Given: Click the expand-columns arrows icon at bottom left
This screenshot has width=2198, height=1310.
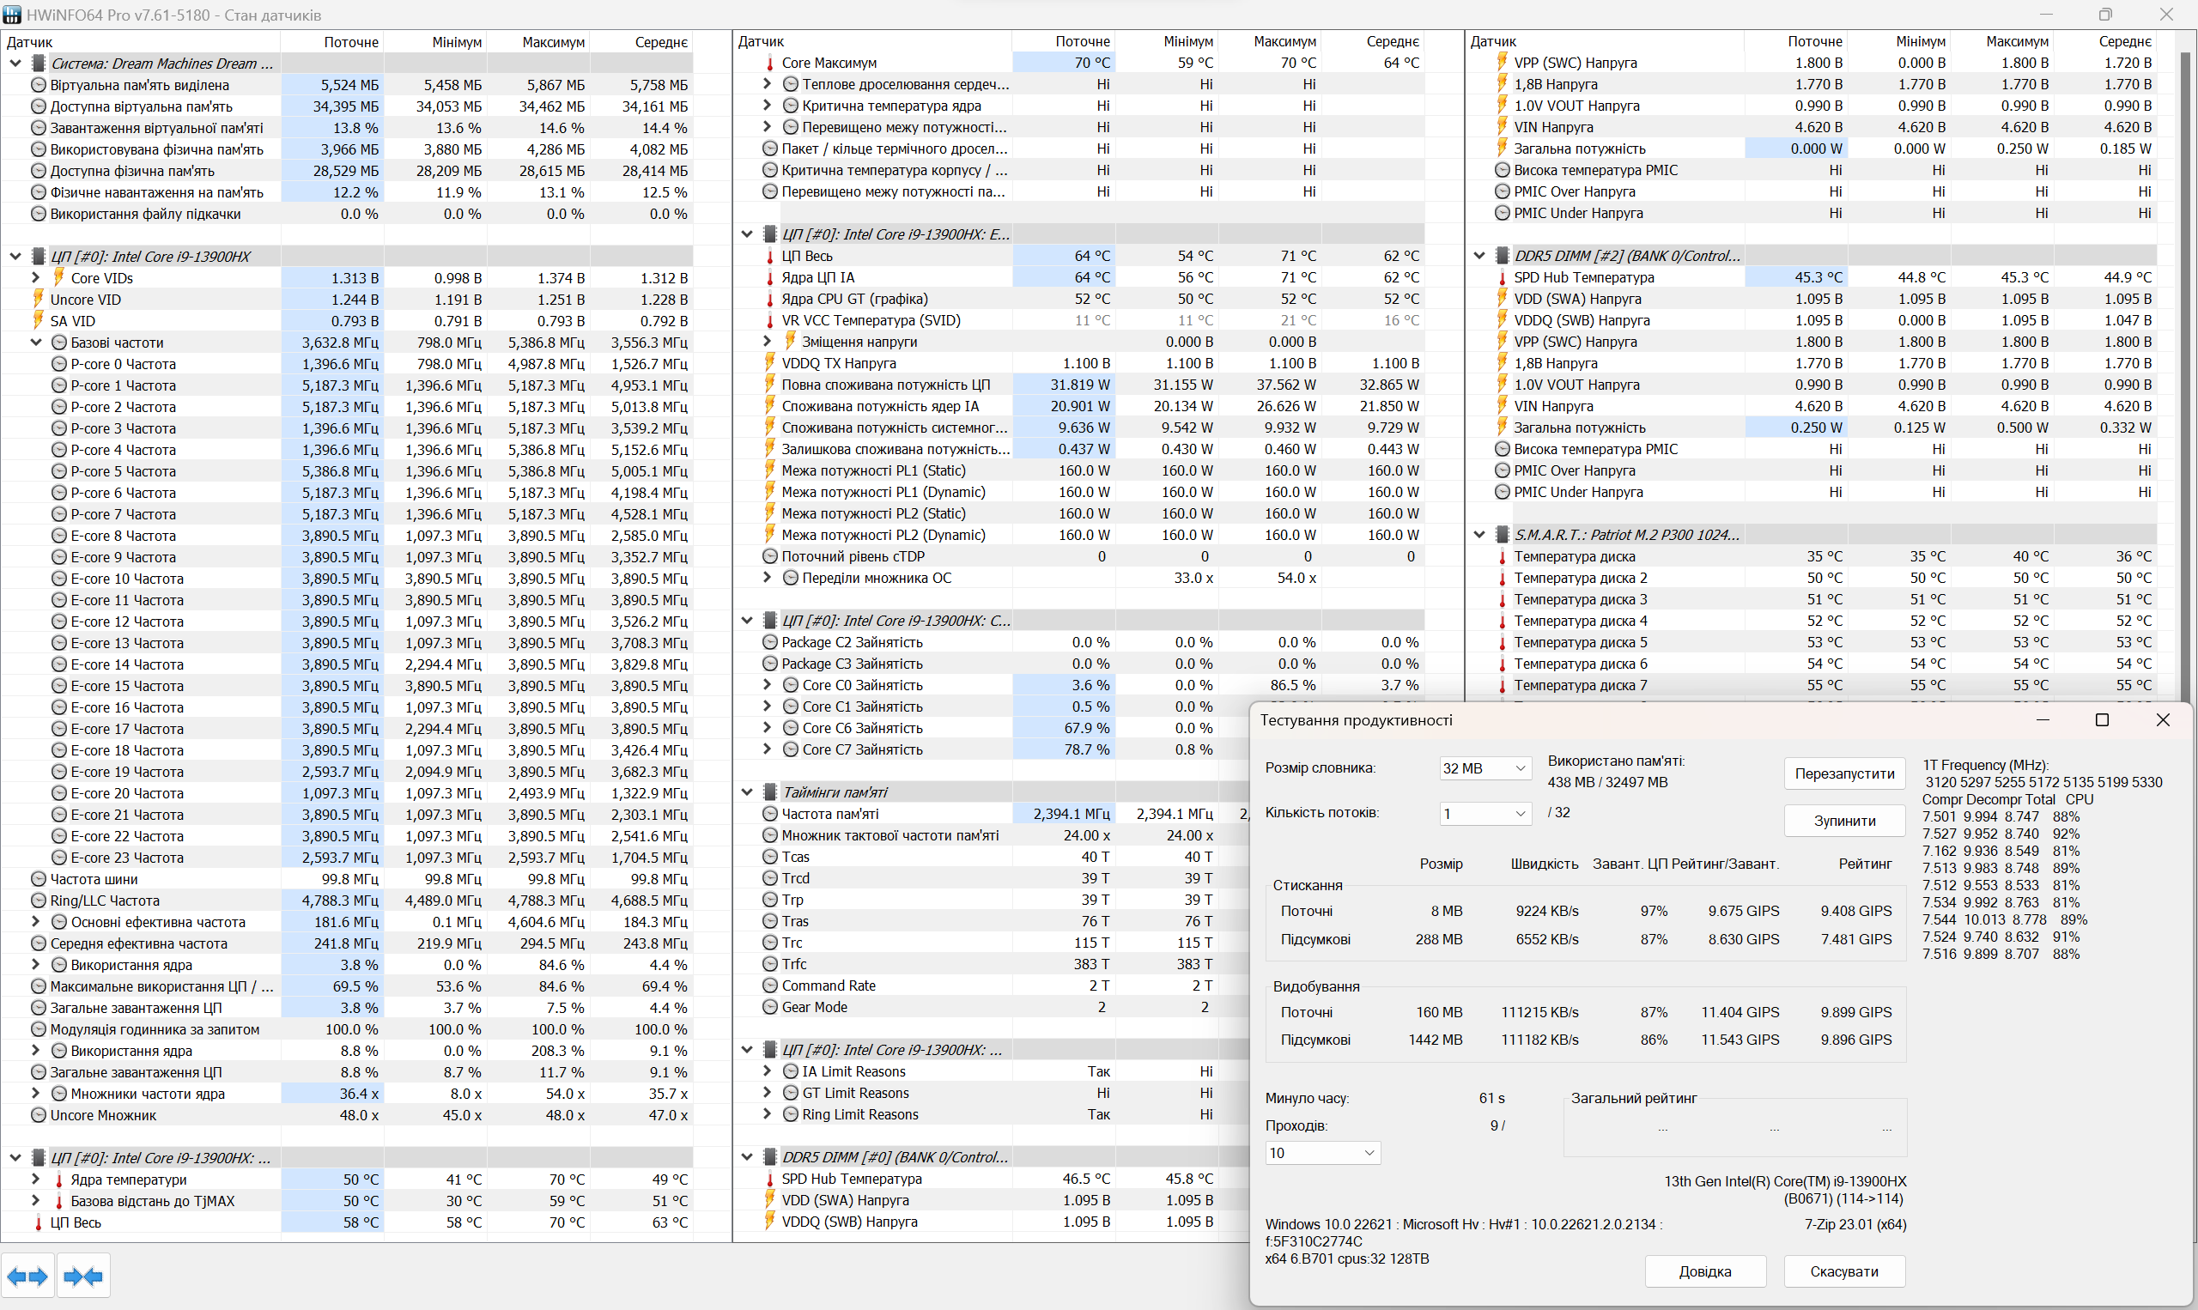Looking at the screenshot, I should tap(27, 1277).
